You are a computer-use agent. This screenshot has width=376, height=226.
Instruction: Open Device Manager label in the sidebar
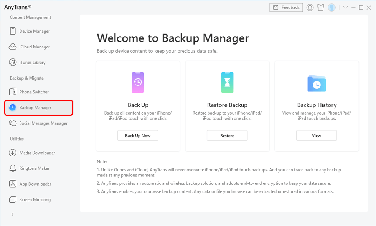(x=35, y=31)
